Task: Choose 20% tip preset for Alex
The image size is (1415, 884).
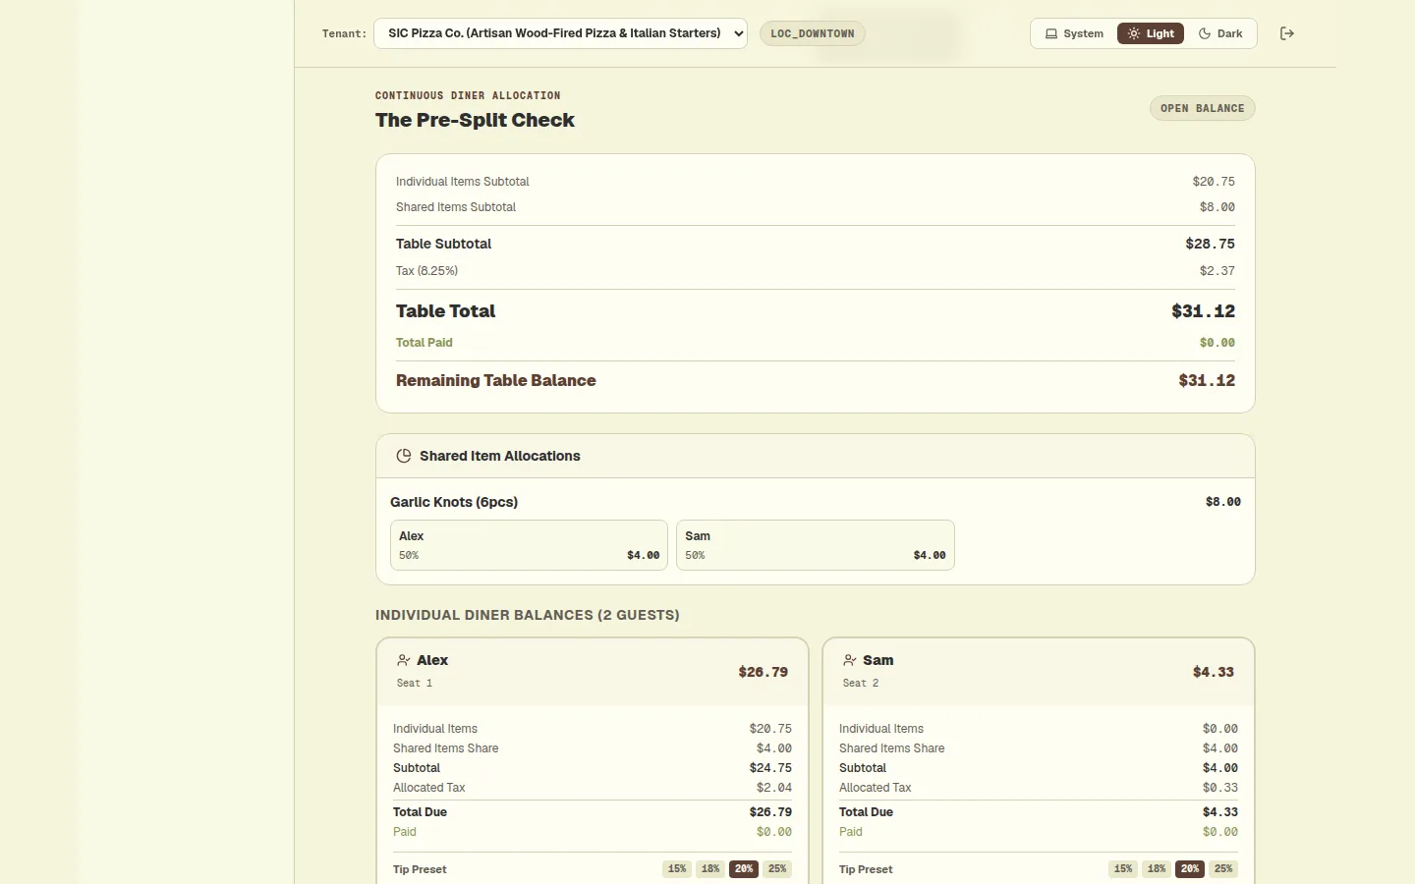Action: tap(744, 869)
